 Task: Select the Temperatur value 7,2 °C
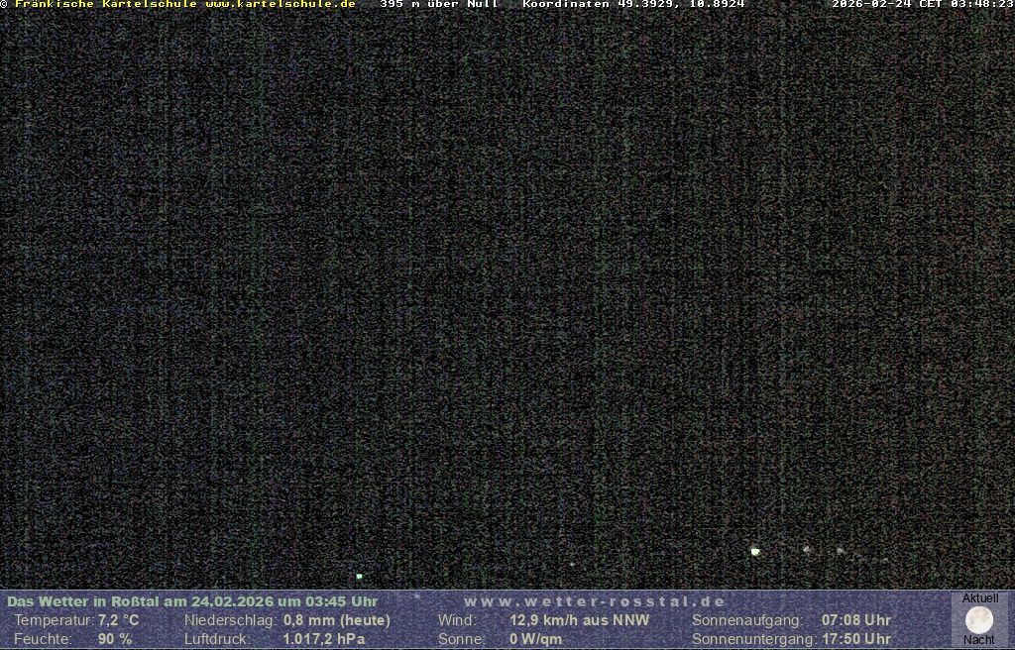(x=118, y=620)
